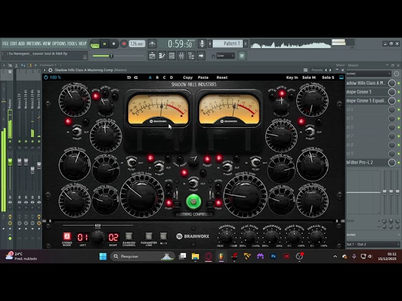
Task: Open the VIEW menu
Action: (x=46, y=43)
